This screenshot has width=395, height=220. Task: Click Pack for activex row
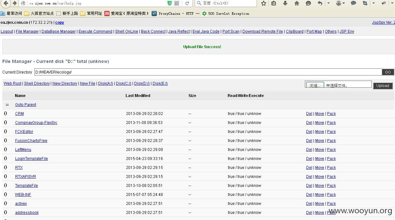[x=331, y=204]
